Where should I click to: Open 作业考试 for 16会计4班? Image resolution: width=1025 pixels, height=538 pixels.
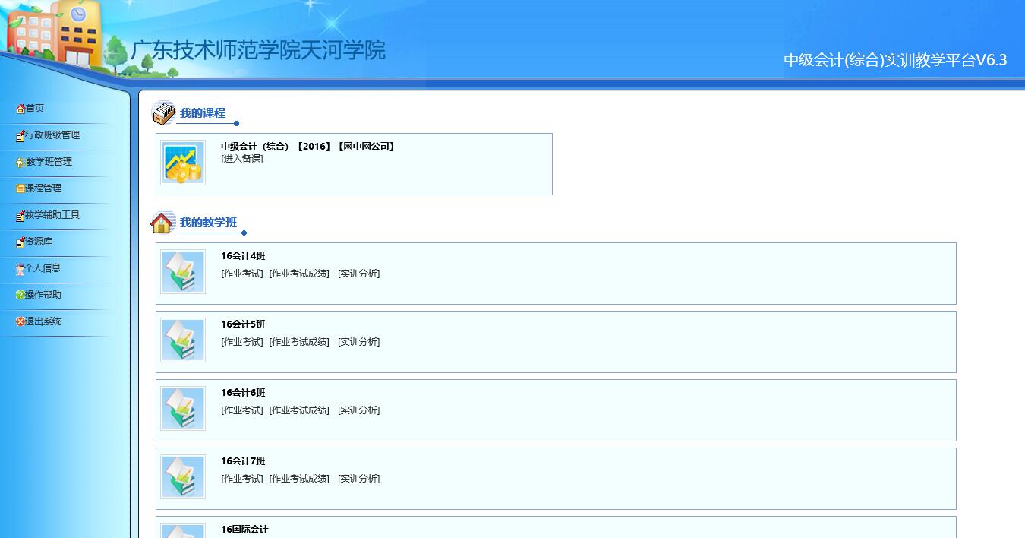[242, 274]
